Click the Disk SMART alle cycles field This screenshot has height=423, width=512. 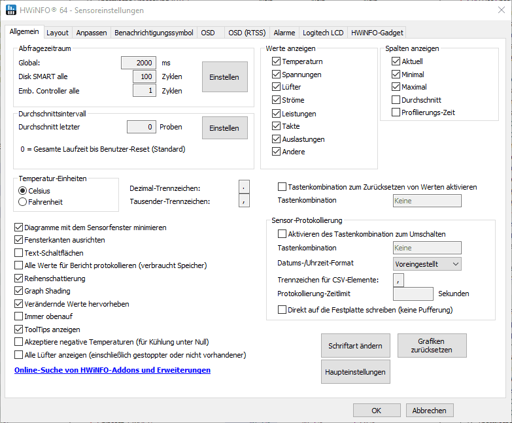[145, 76]
